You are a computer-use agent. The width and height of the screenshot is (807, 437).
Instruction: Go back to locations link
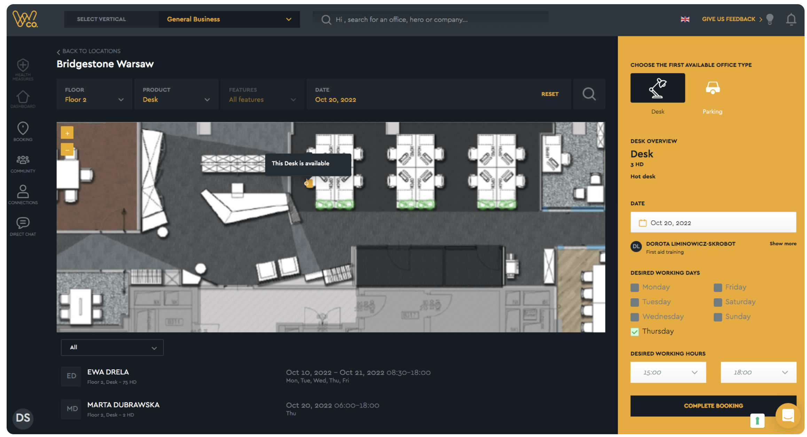(x=89, y=51)
